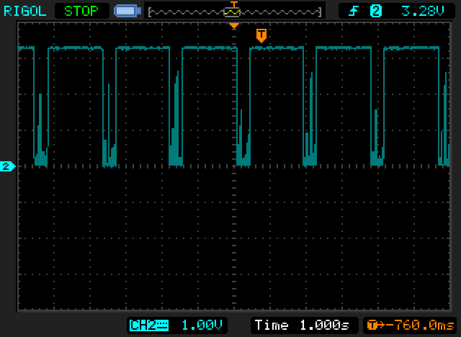Click the CH2 coupling label
The image size is (461, 337).
(x=149, y=325)
